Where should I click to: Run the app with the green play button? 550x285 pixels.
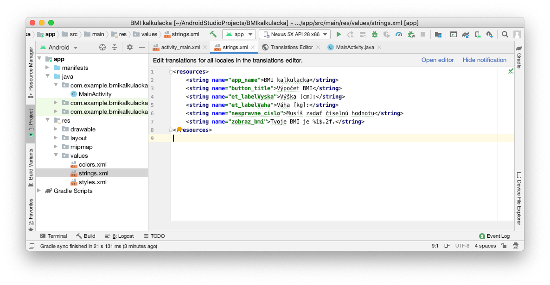coord(339,34)
